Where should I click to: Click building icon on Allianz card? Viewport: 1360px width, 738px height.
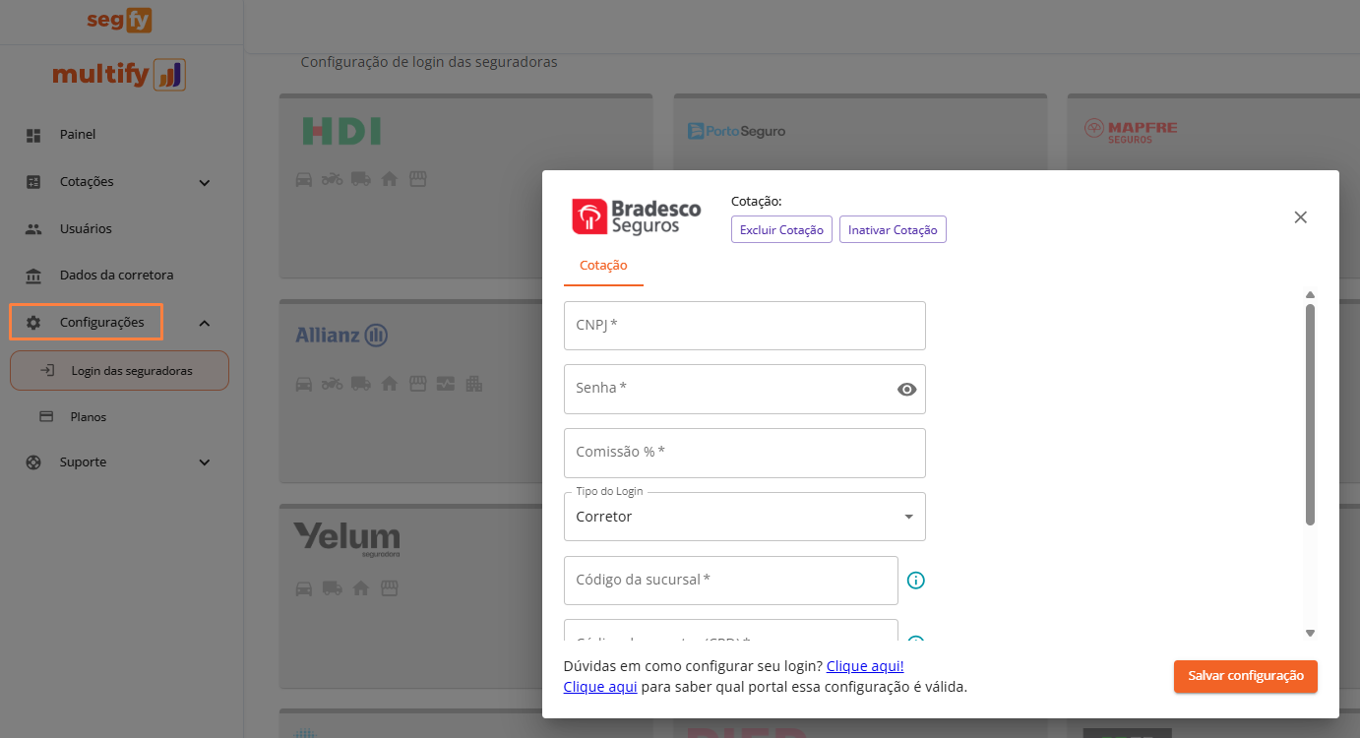tap(473, 384)
